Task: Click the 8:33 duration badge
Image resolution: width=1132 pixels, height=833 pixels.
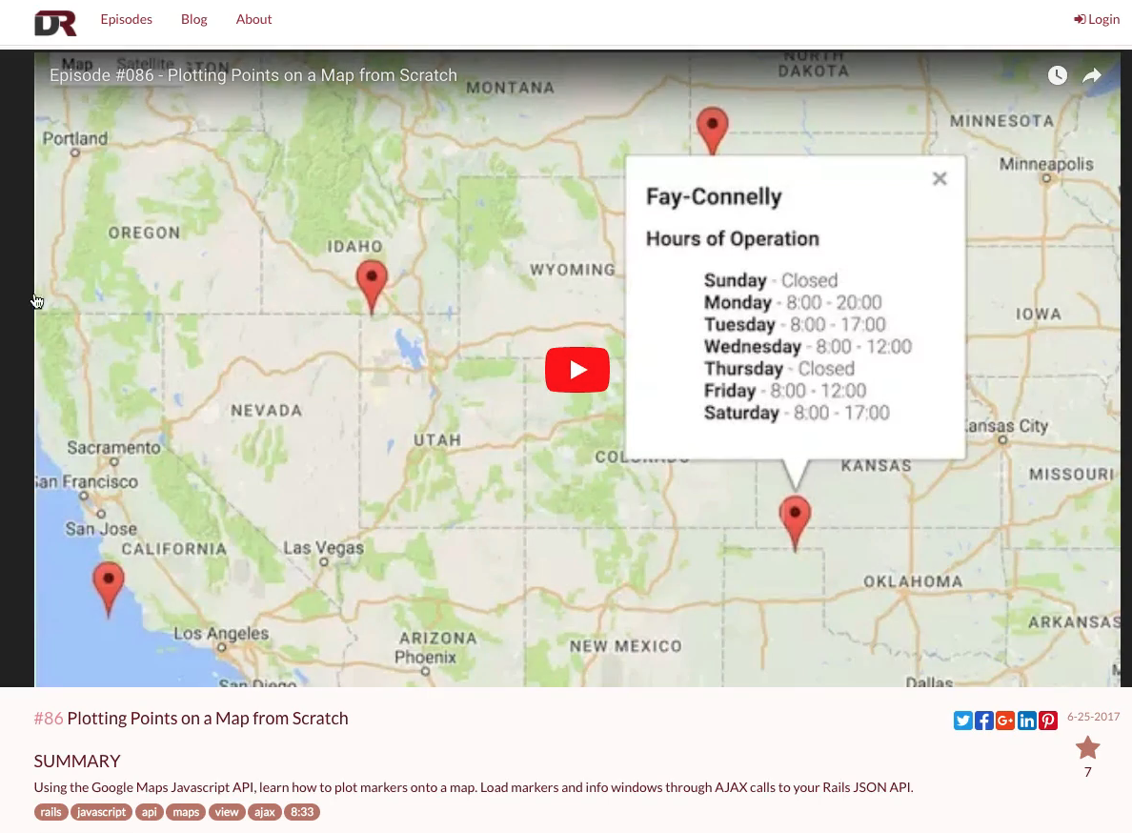Action: click(x=302, y=812)
